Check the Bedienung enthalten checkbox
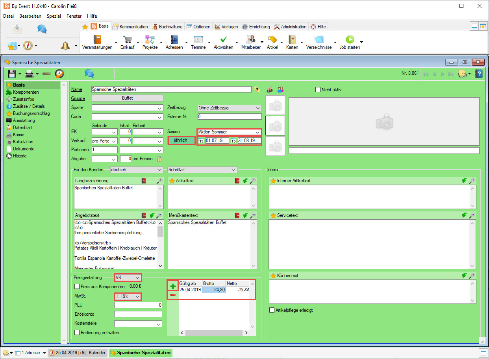This screenshot has width=489, height=359. click(x=77, y=333)
